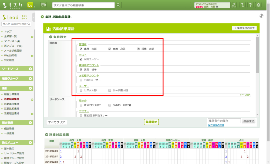Click the 保存履歴の管理 link
This screenshot has height=164, width=270.
[216, 125]
